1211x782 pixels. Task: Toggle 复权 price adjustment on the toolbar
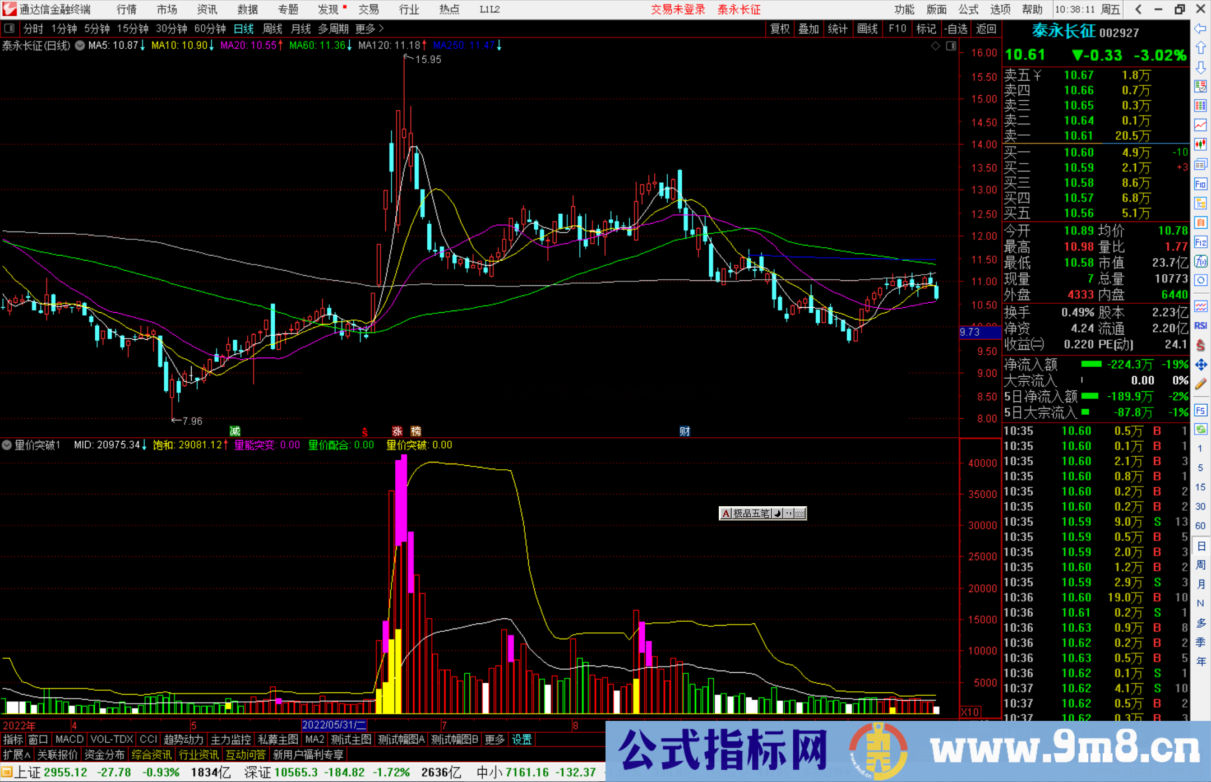click(780, 29)
